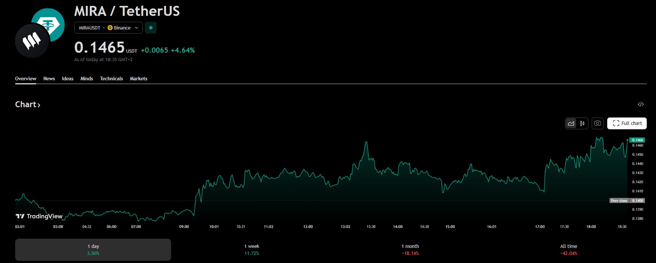Select the 1 month range
Screen dimensions: 656x263
410,250
